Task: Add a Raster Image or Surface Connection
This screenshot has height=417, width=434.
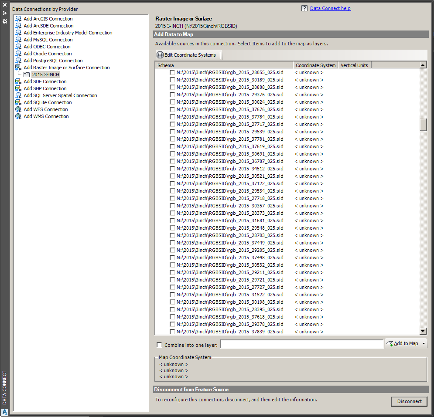Action: (x=67, y=67)
